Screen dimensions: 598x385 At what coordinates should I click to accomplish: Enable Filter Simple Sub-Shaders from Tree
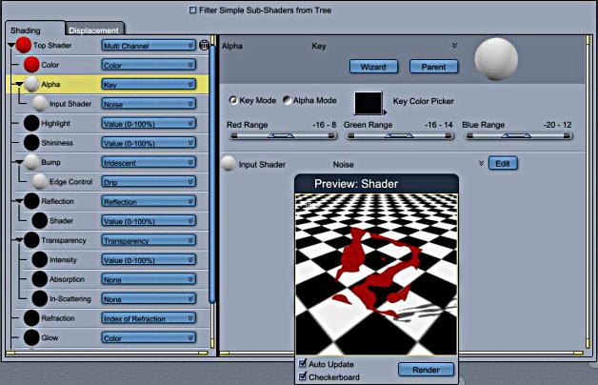[x=193, y=10]
